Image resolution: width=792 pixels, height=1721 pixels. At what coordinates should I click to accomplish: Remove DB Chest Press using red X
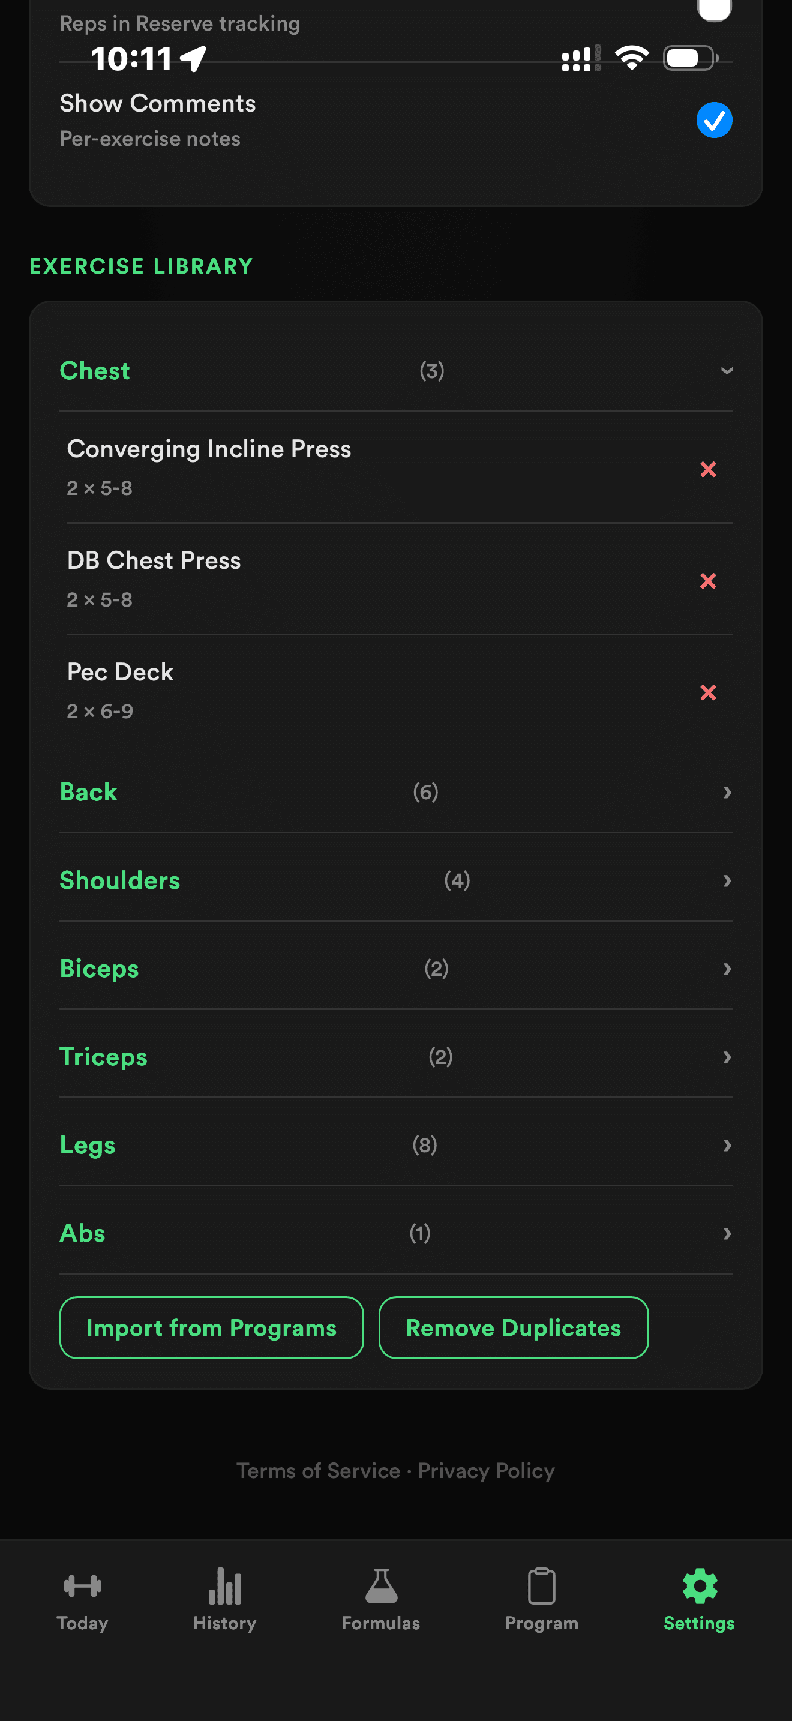pyautogui.click(x=708, y=581)
